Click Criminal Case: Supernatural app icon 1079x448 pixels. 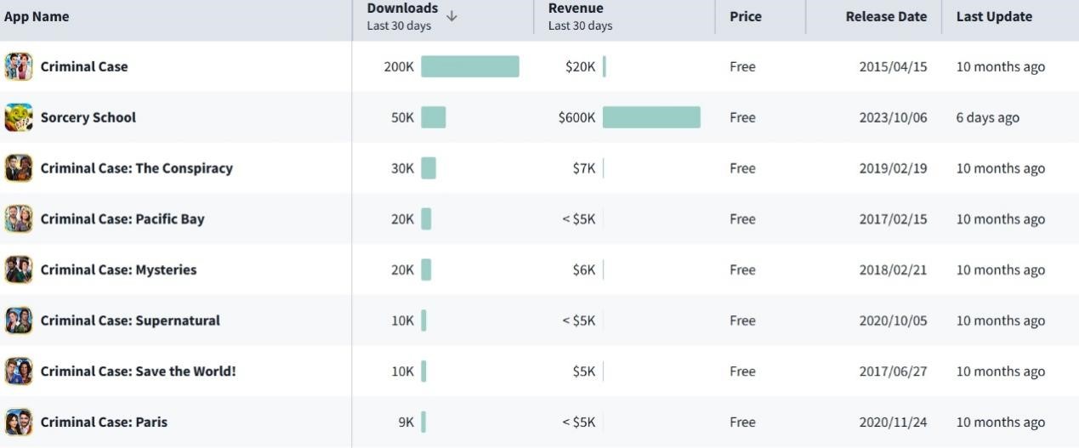pyautogui.click(x=19, y=320)
